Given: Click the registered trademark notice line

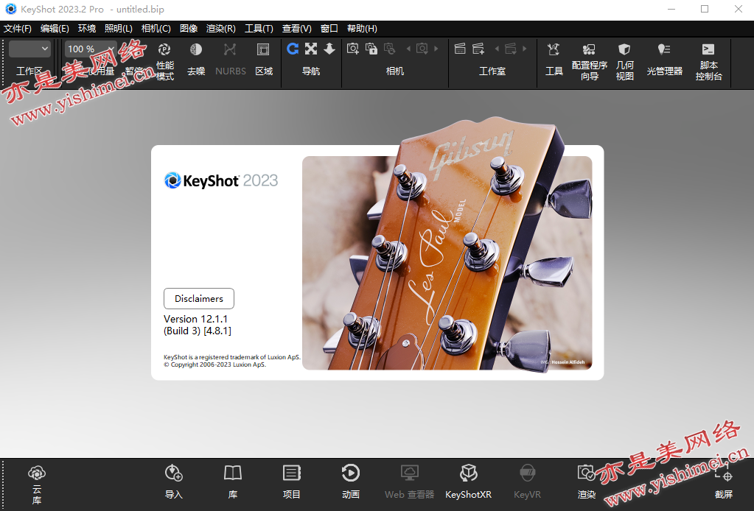Looking at the screenshot, I should [231, 357].
